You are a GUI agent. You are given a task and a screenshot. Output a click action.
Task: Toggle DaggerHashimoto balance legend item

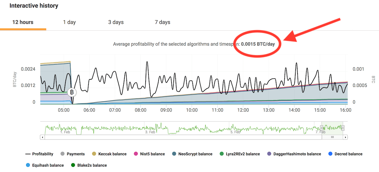(294, 154)
